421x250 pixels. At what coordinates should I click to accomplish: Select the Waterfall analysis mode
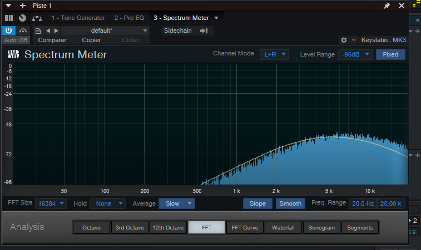[x=283, y=227]
